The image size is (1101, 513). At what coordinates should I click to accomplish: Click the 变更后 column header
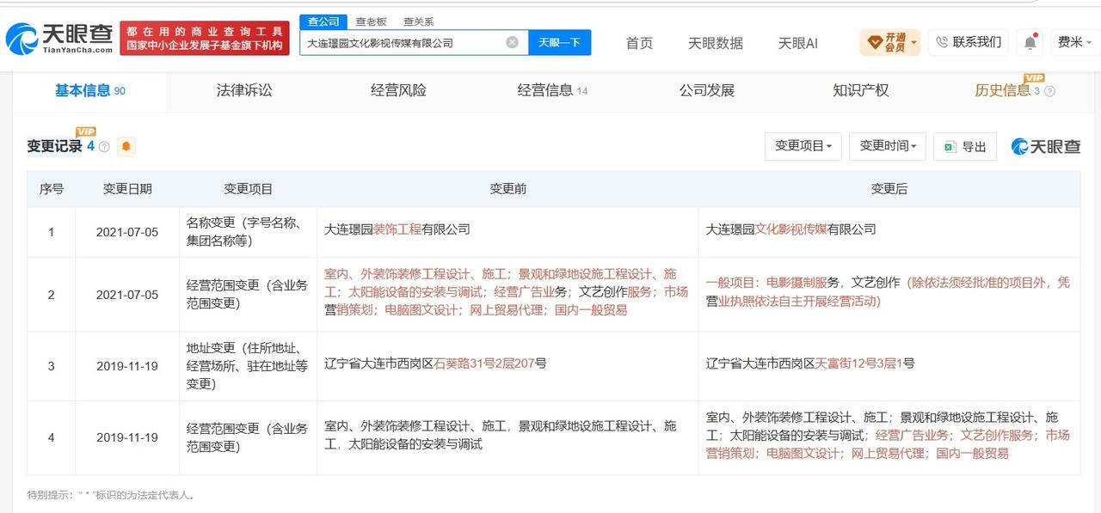click(889, 189)
